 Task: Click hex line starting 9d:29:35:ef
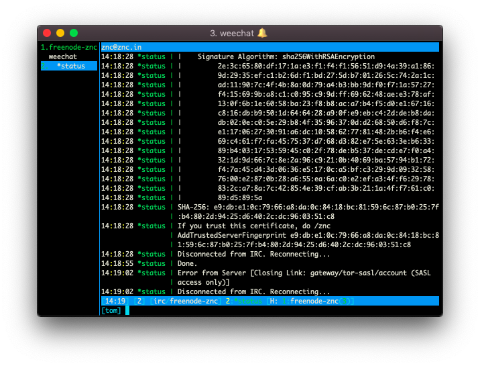tap(326, 75)
